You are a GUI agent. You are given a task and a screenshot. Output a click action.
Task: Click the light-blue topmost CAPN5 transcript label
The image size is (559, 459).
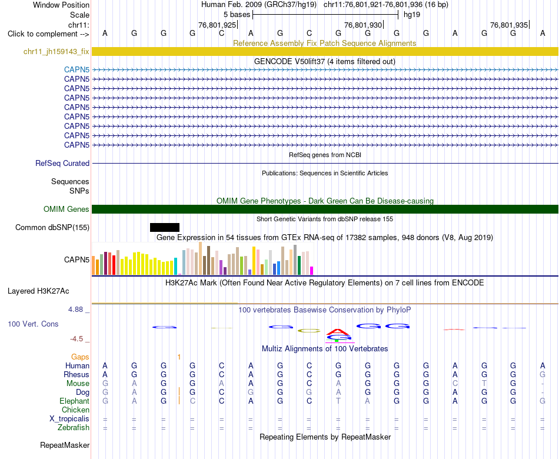click(76, 69)
